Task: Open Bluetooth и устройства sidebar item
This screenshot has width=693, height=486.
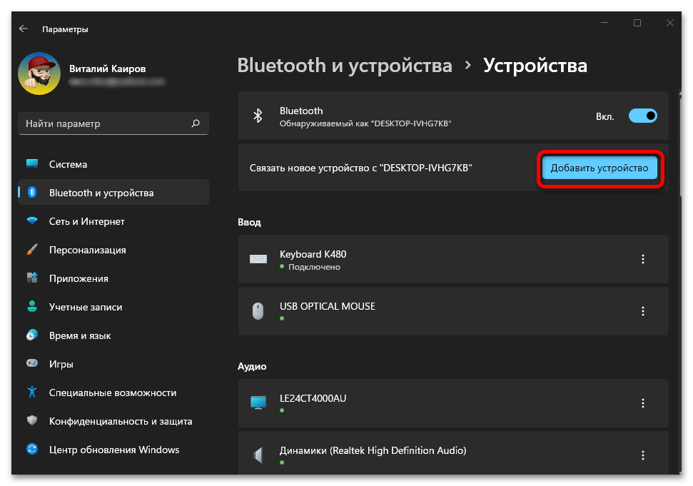Action: pos(113,193)
